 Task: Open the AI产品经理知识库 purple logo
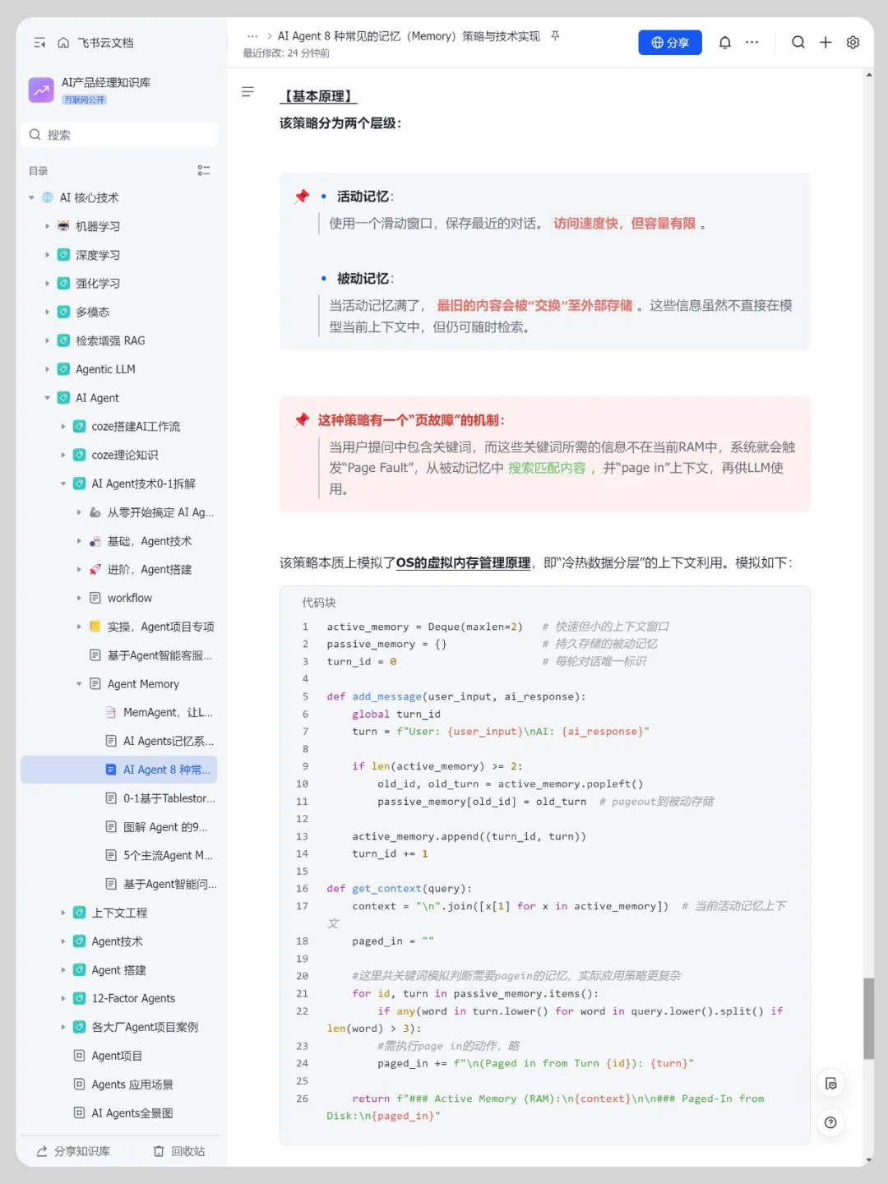pos(41,90)
